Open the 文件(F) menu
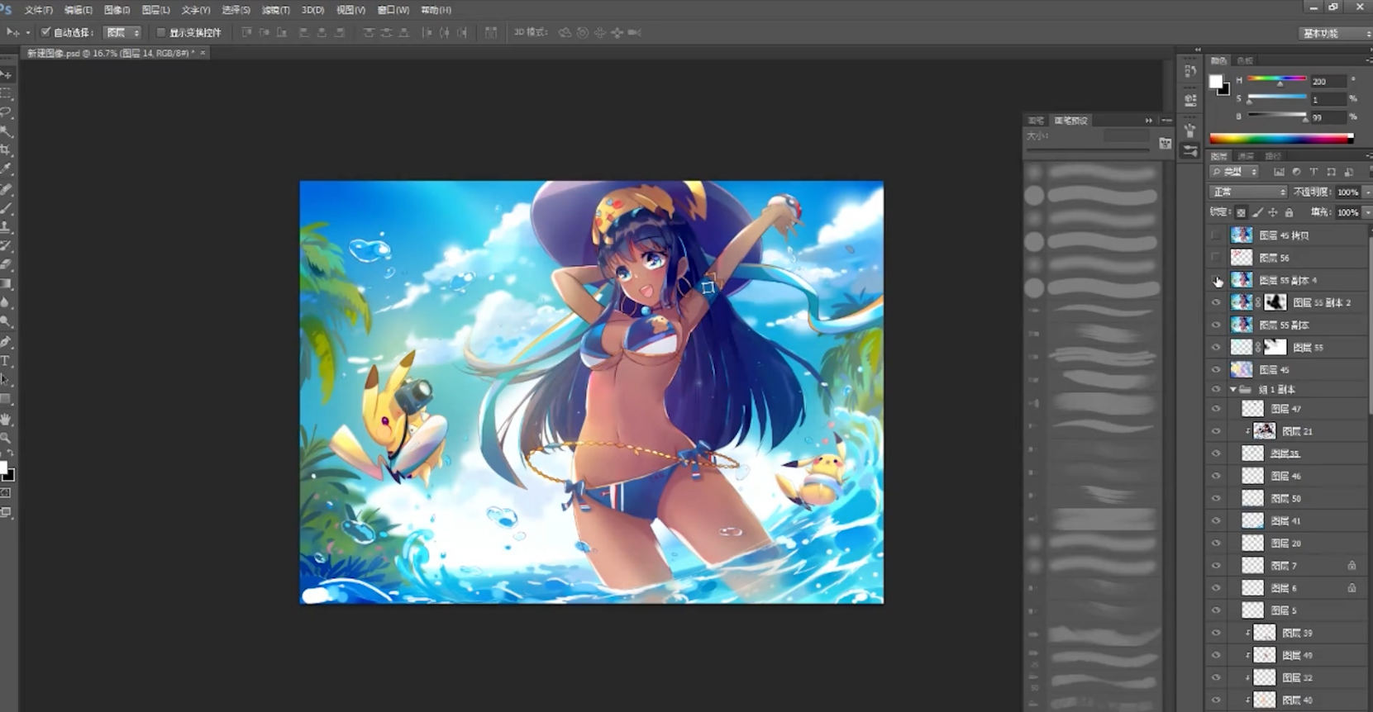Image resolution: width=1373 pixels, height=712 pixels. pos(39,10)
